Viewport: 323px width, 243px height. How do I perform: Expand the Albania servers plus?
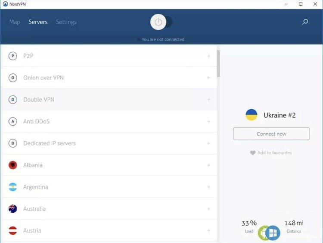click(x=209, y=165)
